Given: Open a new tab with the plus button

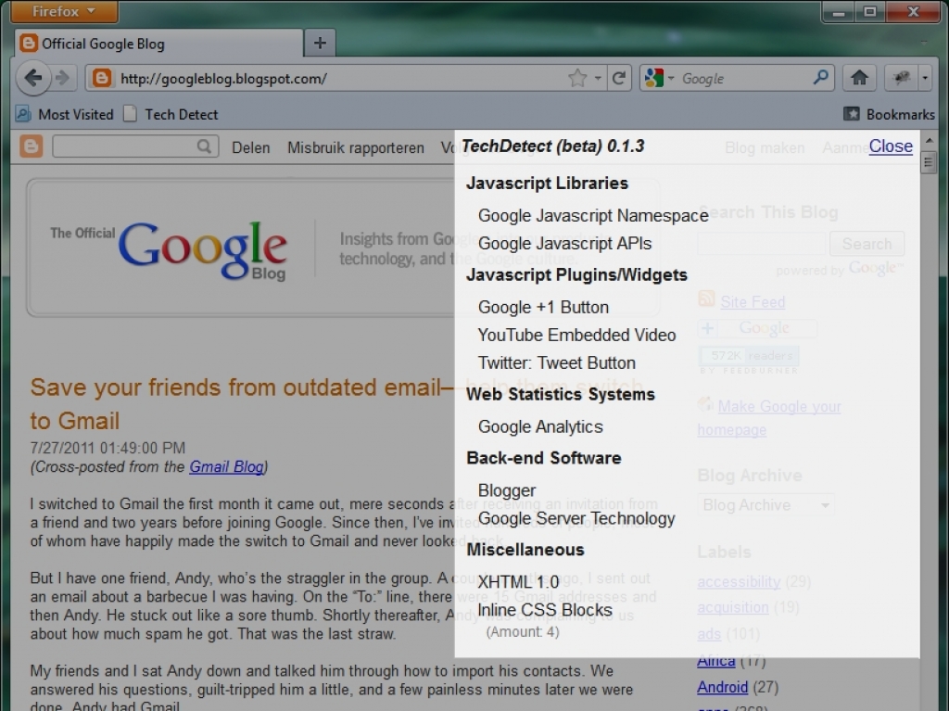Looking at the screenshot, I should point(320,43).
